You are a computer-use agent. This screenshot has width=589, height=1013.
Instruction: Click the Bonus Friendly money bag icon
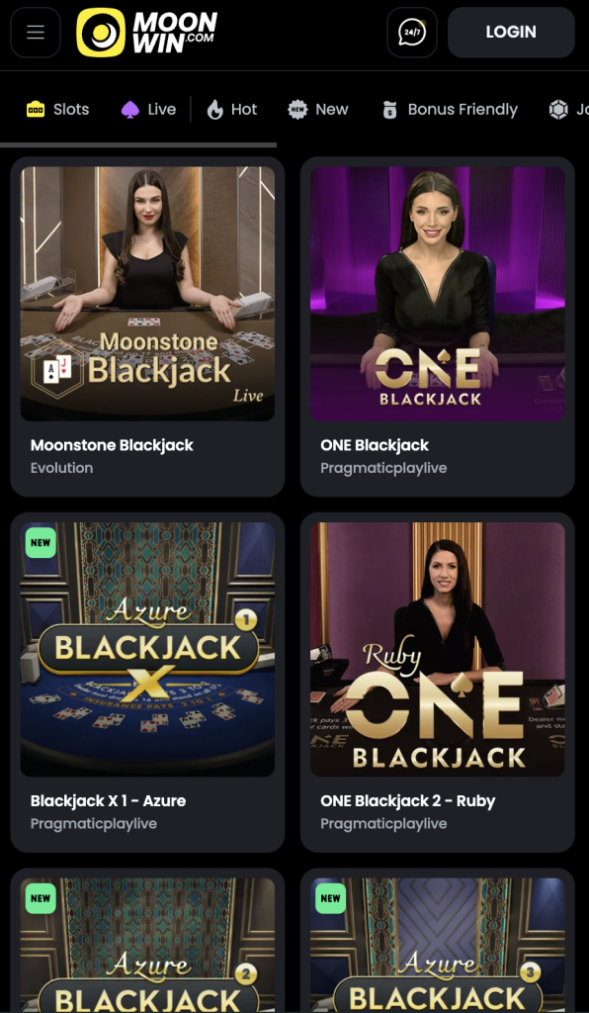(389, 110)
